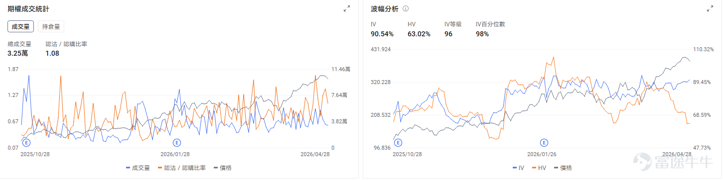723x180 pixels.
Task: Expand the 期權成交統計 panel to fullscreen
Action: point(347,9)
